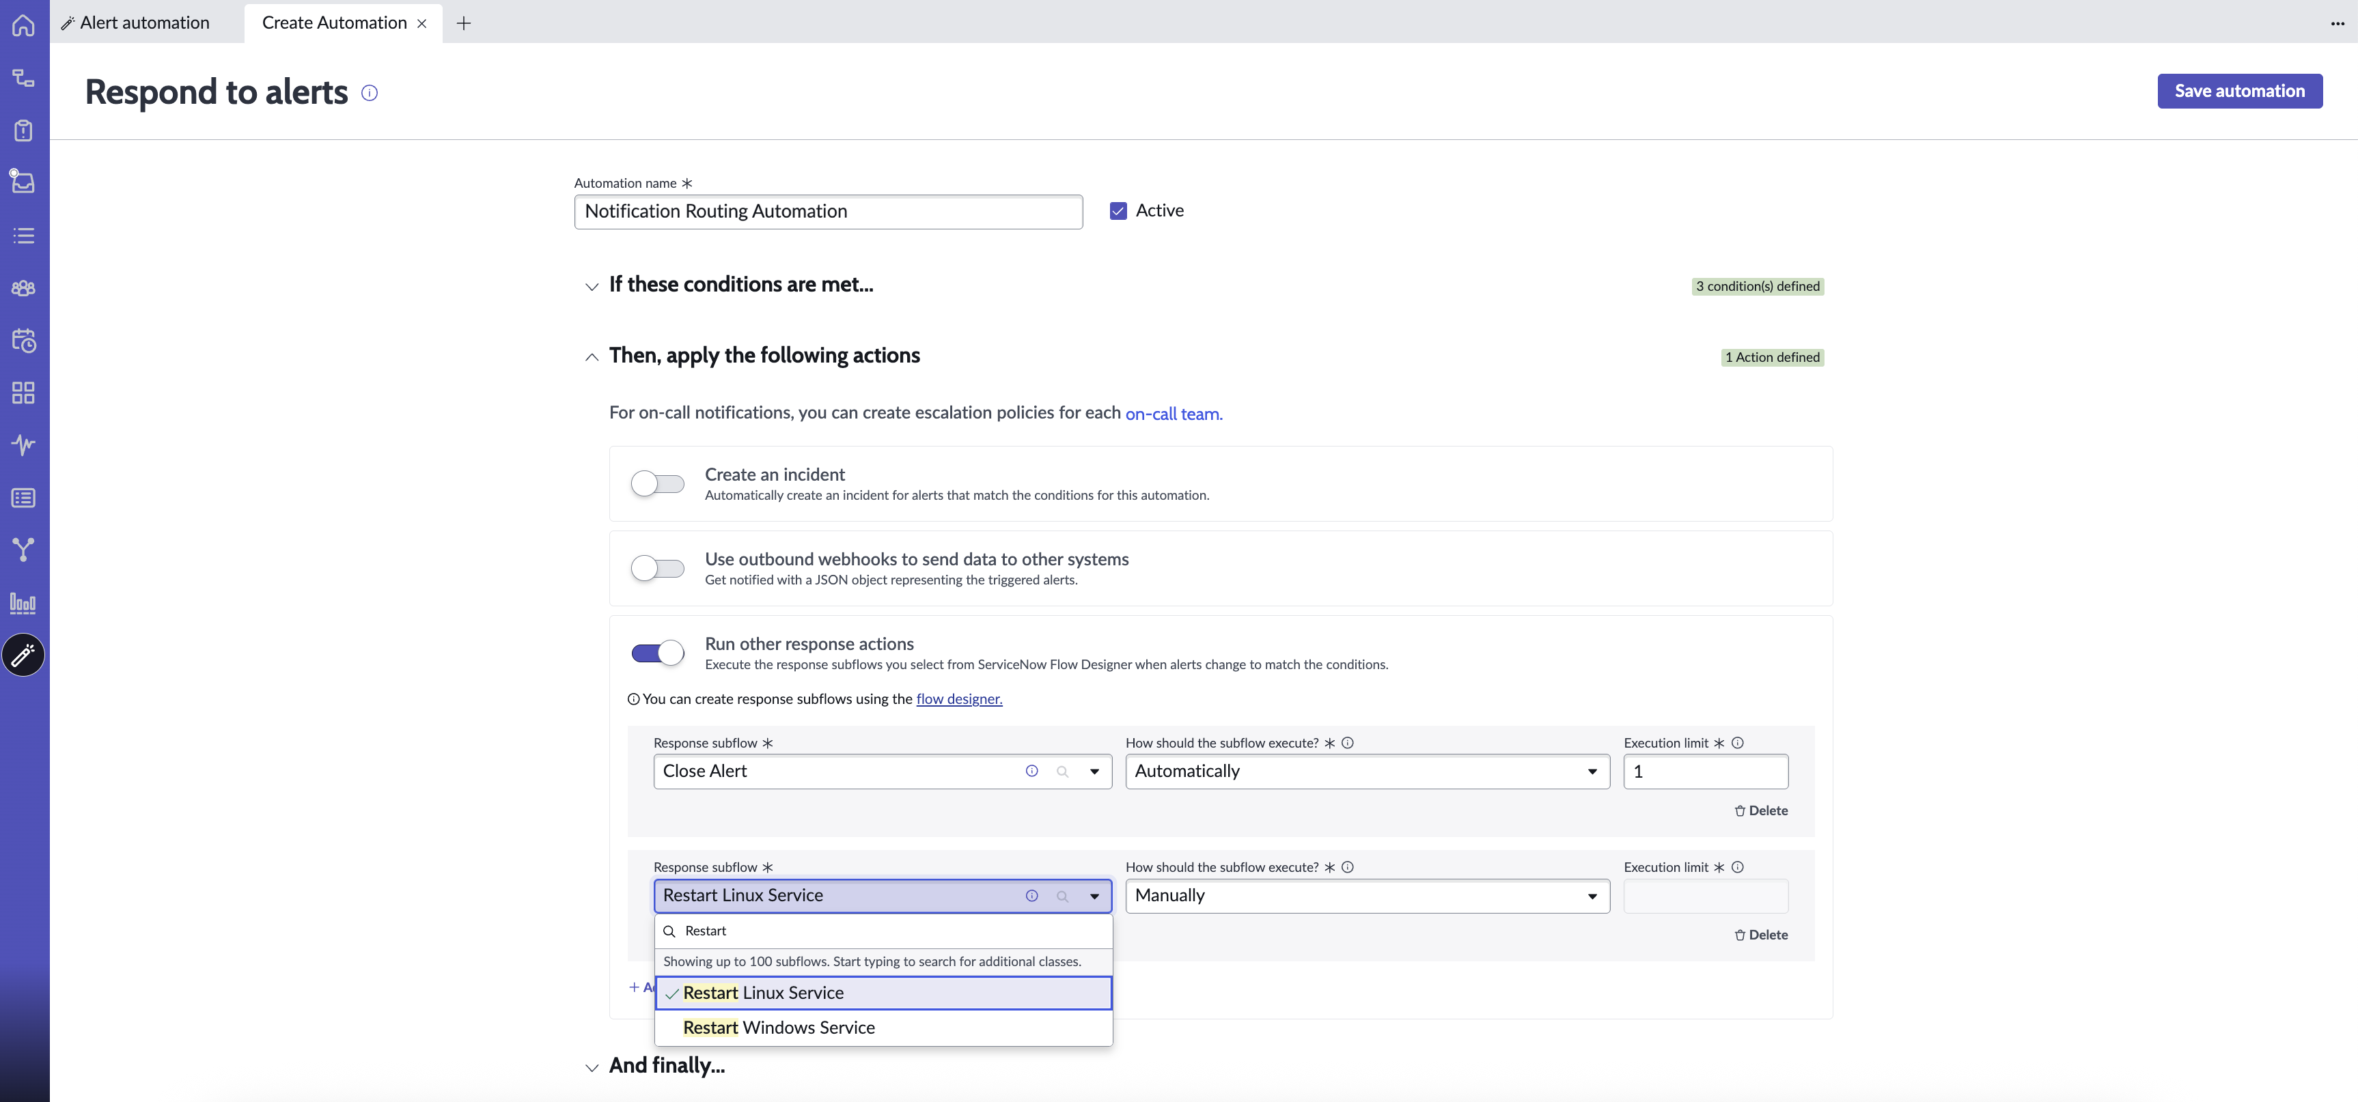Open the clipboard alert sidebar icon
The width and height of the screenshot is (2358, 1102).
point(24,130)
